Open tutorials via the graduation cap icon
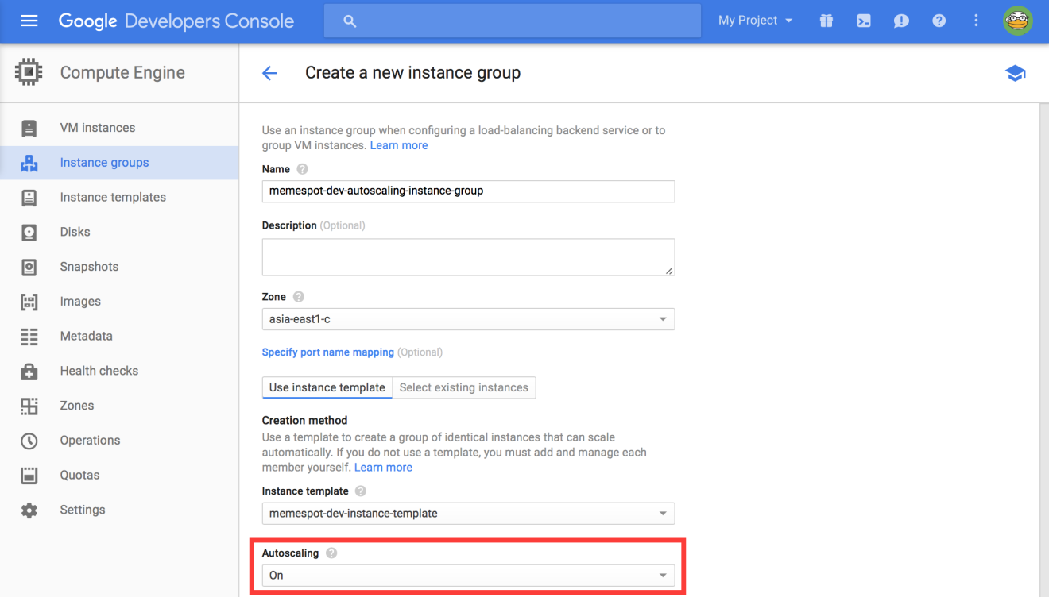The image size is (1049, 597). point(1016,72)
